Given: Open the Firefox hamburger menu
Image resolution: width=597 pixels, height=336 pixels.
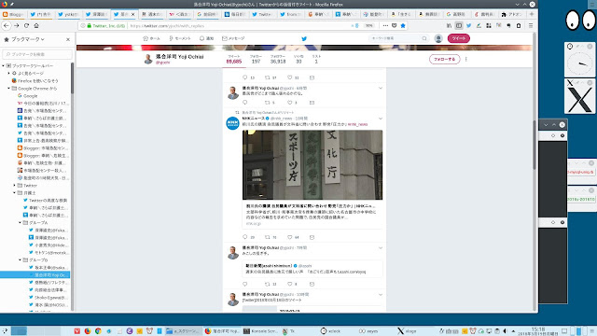Looking at the screenshot, I should [531, 25].
